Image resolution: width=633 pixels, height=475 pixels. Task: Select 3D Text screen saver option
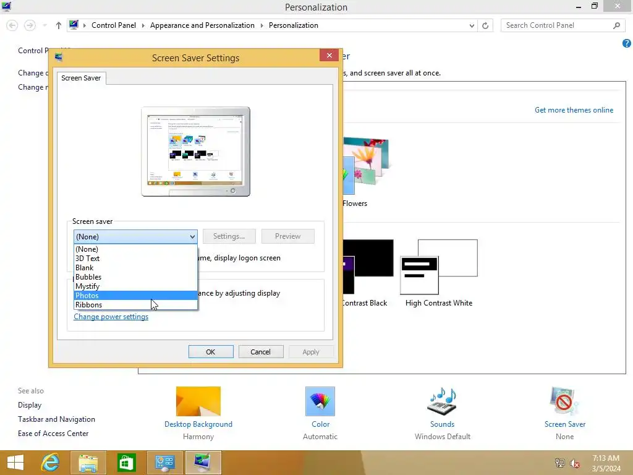point(135,259)
